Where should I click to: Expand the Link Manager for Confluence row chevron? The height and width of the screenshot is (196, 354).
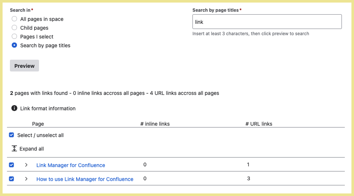click(x=26, y=165)
